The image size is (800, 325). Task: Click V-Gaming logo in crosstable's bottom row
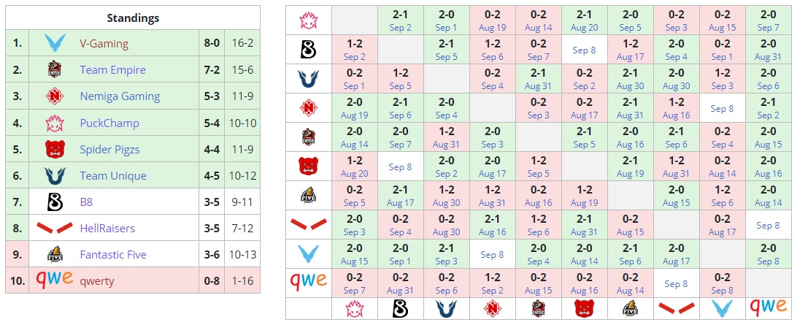[721, 308]
